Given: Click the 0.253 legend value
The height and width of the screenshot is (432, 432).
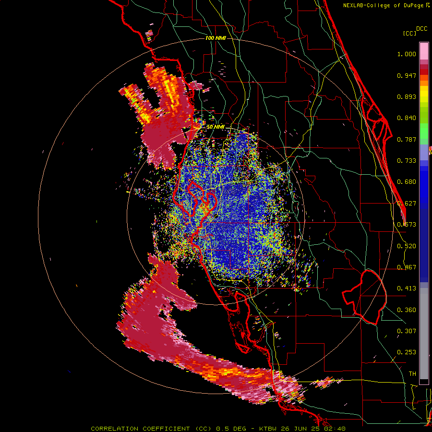Looking at the screenshot, I should coord(407,352).
